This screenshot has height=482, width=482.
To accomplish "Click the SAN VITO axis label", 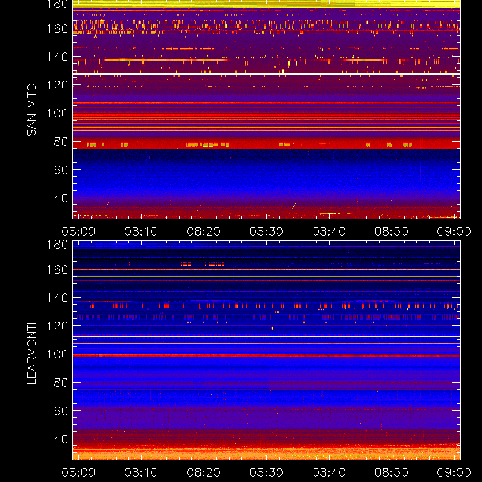I will pos(32,110).
